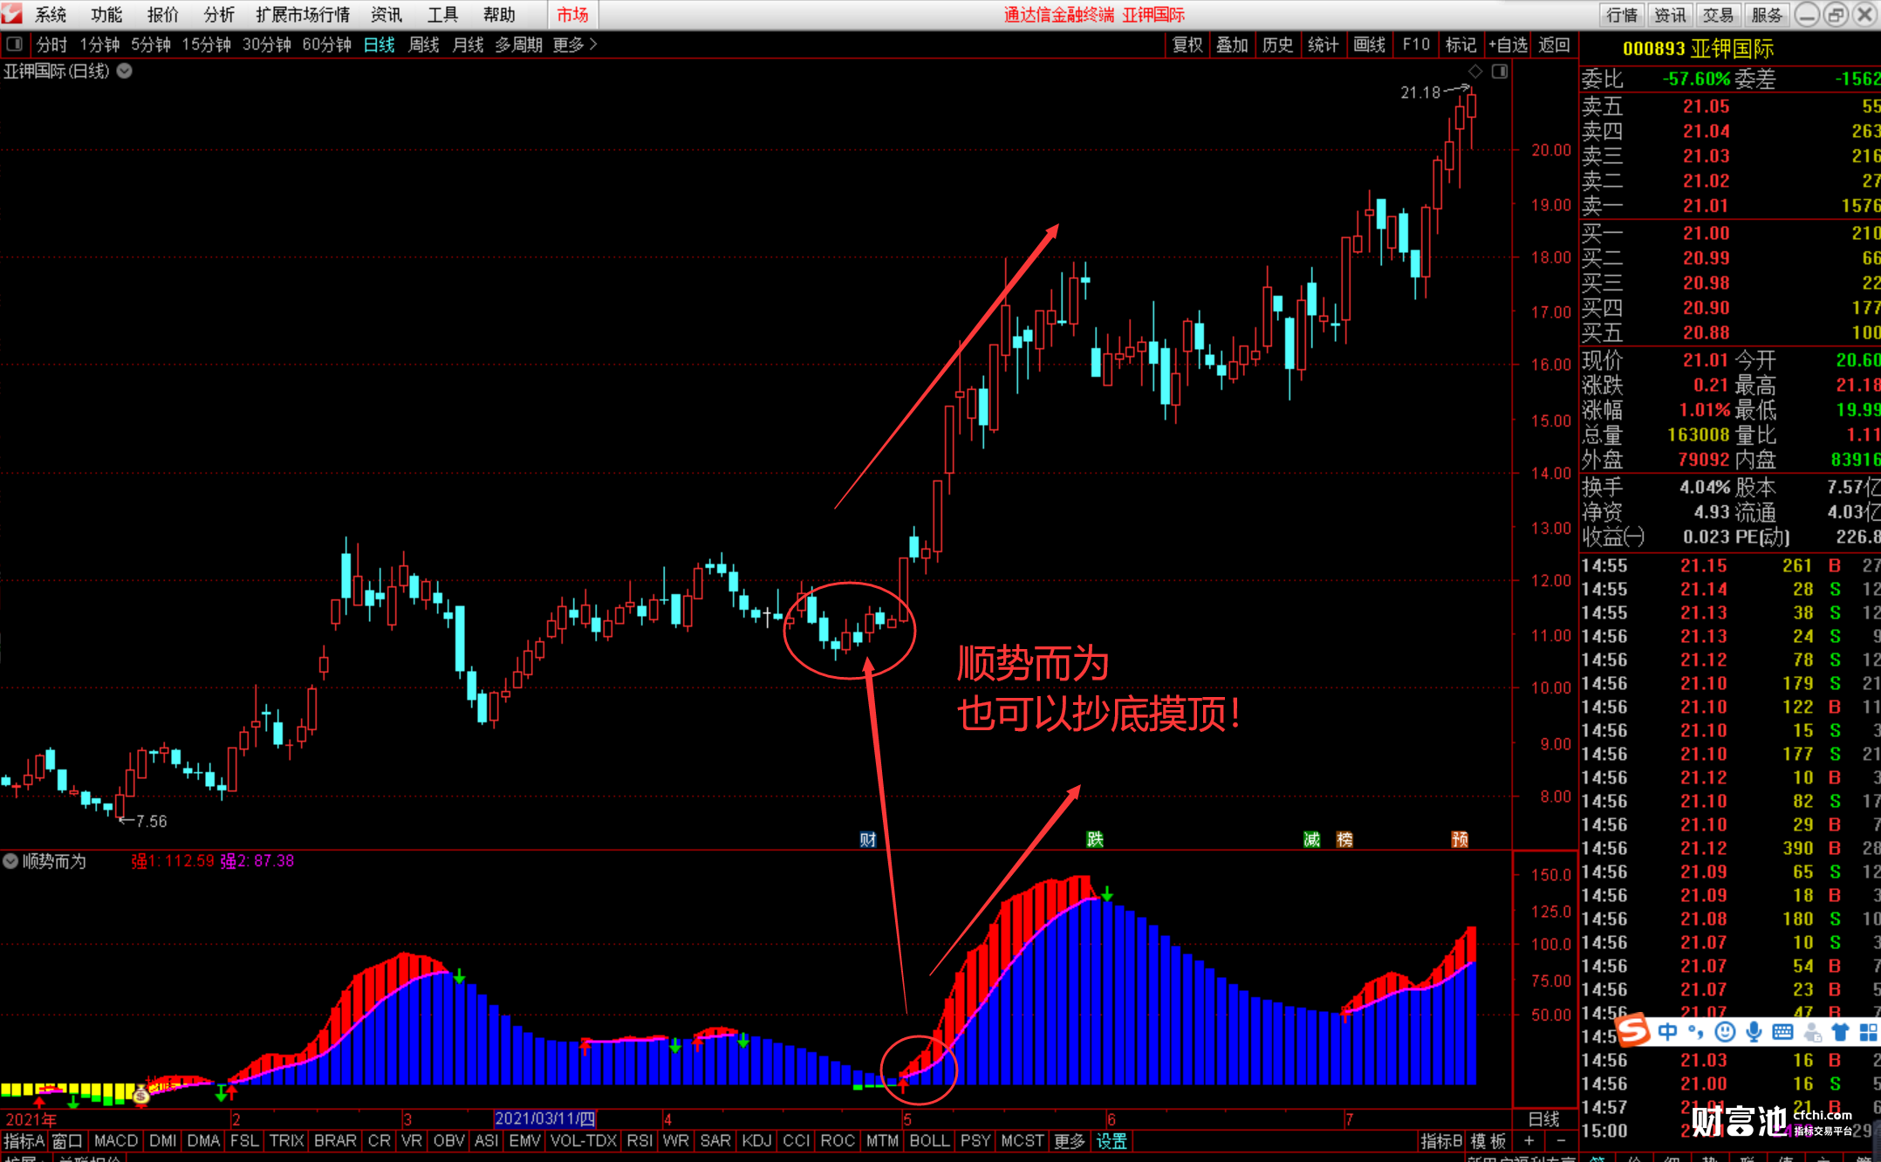Viewport: 1881px width, 1162px height.
Task: Click the 减 marker icon
Action: 1311,839
